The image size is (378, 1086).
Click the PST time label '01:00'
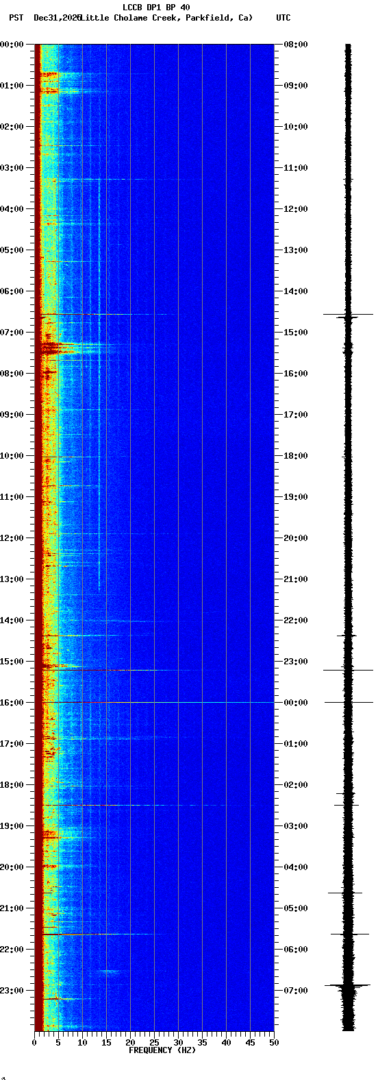coord(12,86)
